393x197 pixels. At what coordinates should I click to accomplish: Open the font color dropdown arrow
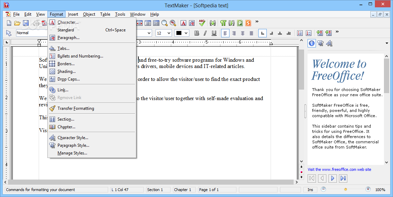[186, 33]
